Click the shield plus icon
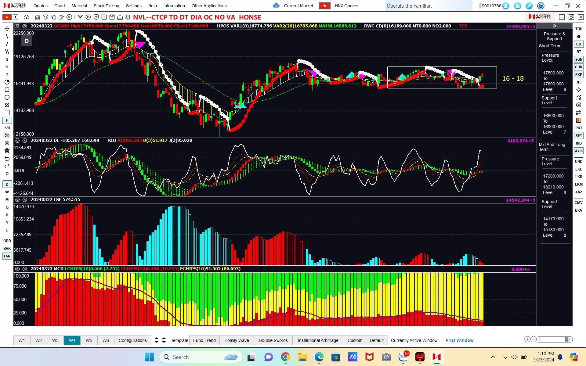This screenshot has height=366, width=586. pos(96,17)
